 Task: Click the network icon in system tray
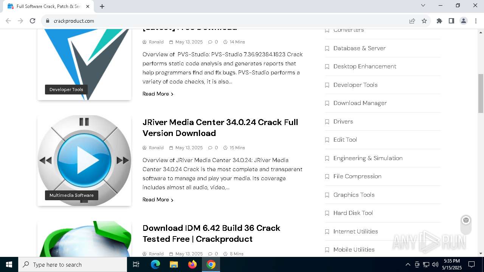[x=426, y=264]
